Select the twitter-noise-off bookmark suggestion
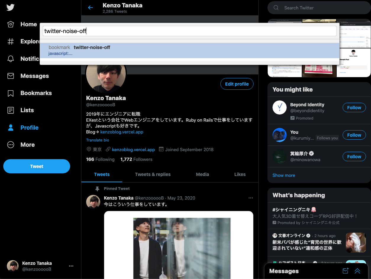 (189, 50)
